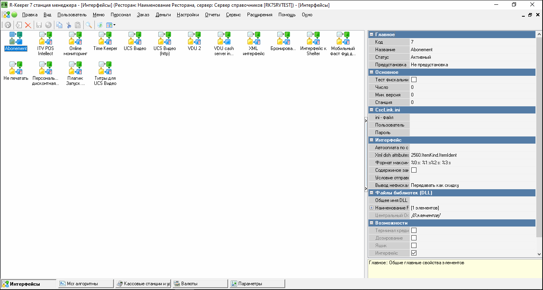Expand the Наименование F row
The image size is (543, 290).
[x=371, y=208]
